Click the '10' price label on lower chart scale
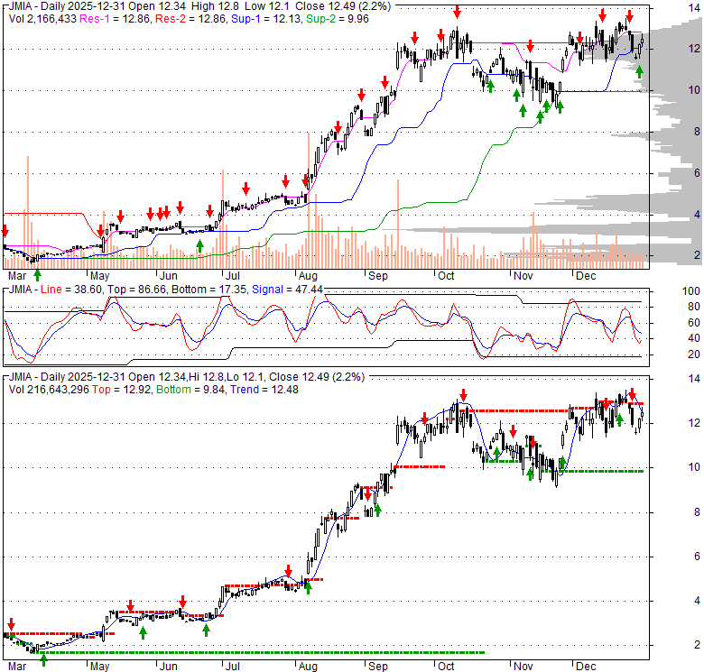The height and width of the screenshot is (672, 704). pyautogui.click(x=694, y=467)
